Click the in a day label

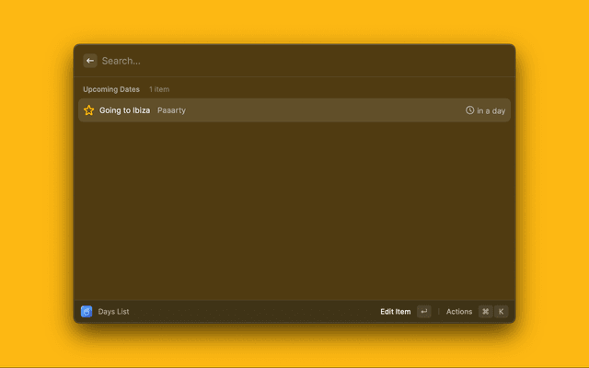[491, 110]
